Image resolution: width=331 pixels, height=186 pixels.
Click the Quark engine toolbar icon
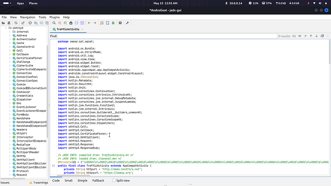point(107,23)
